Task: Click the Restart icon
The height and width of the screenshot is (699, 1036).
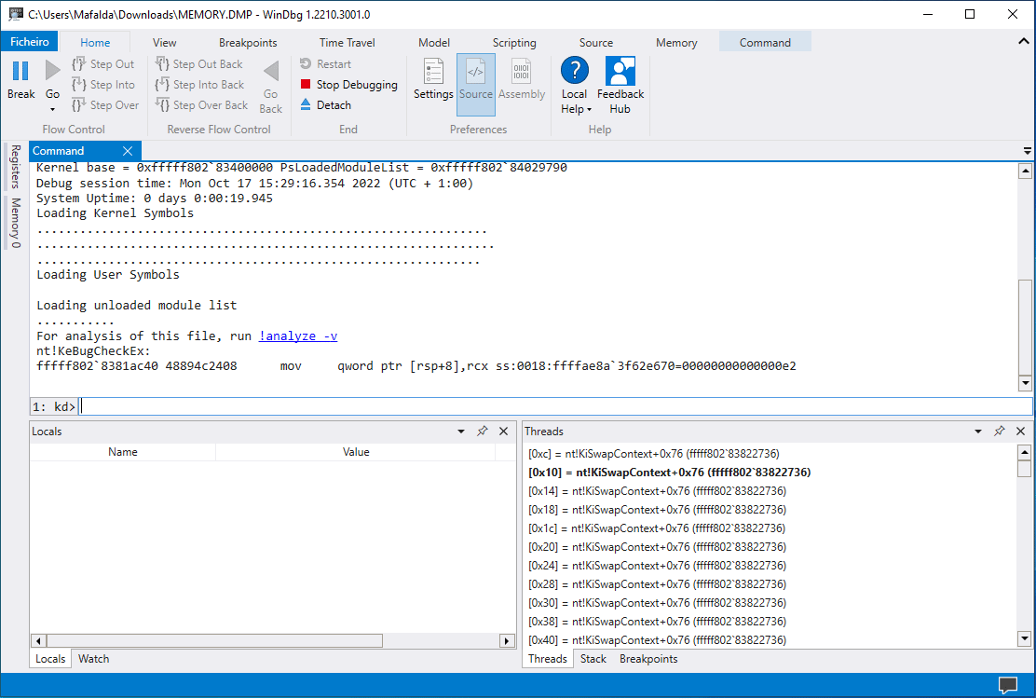Action: [306, 63]
